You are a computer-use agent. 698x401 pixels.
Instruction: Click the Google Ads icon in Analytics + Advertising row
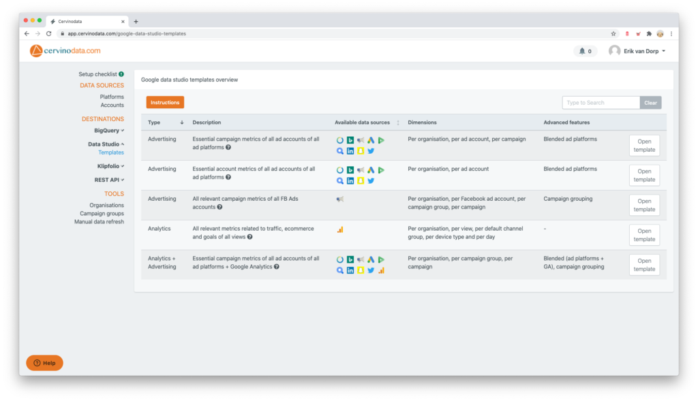click(371, 259)
